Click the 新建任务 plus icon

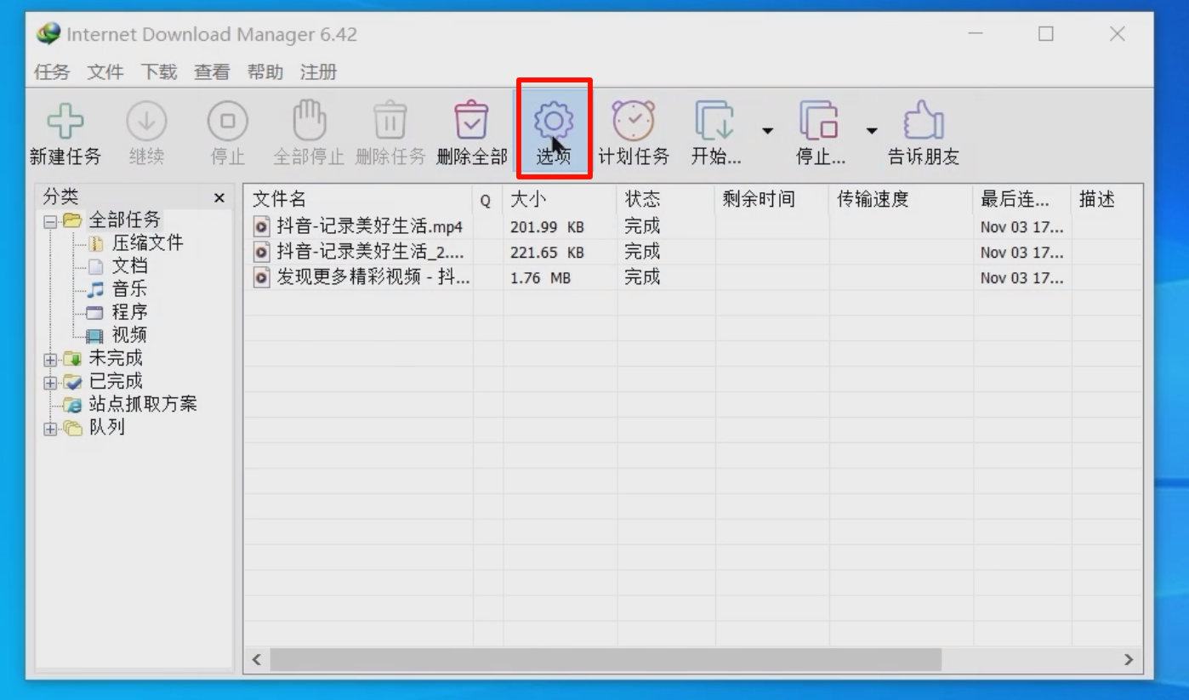click(x=65, y=122)
